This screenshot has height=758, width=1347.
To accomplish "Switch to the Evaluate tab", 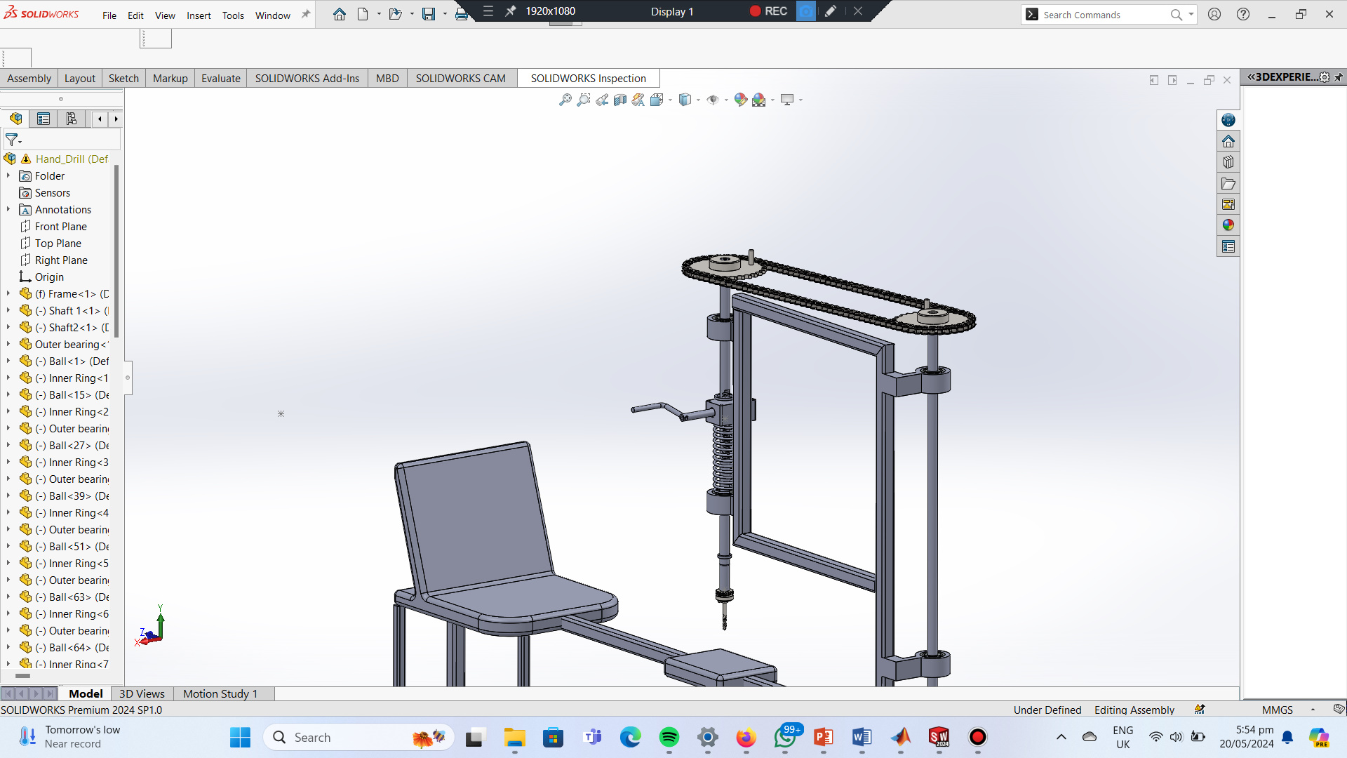I will pos(220,78).
